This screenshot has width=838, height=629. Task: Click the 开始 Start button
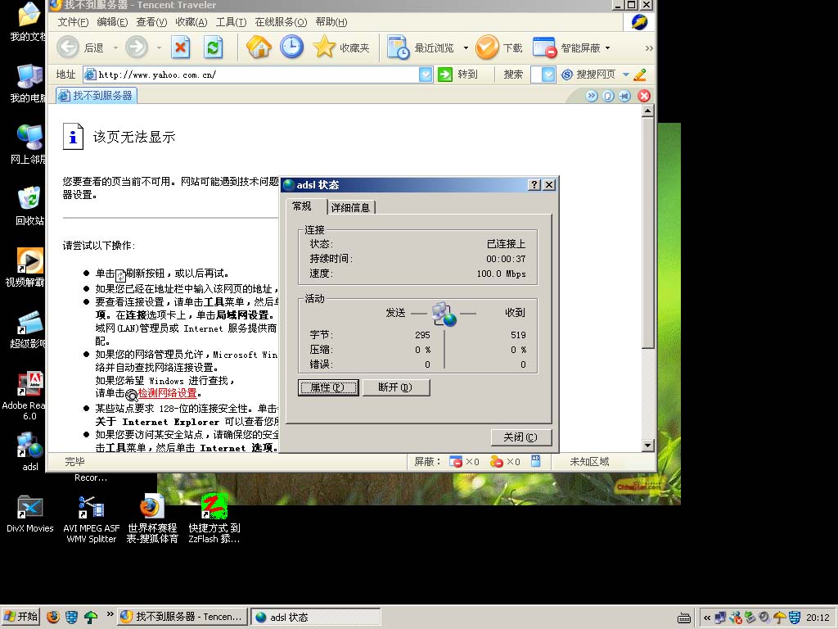click(20, 617)
